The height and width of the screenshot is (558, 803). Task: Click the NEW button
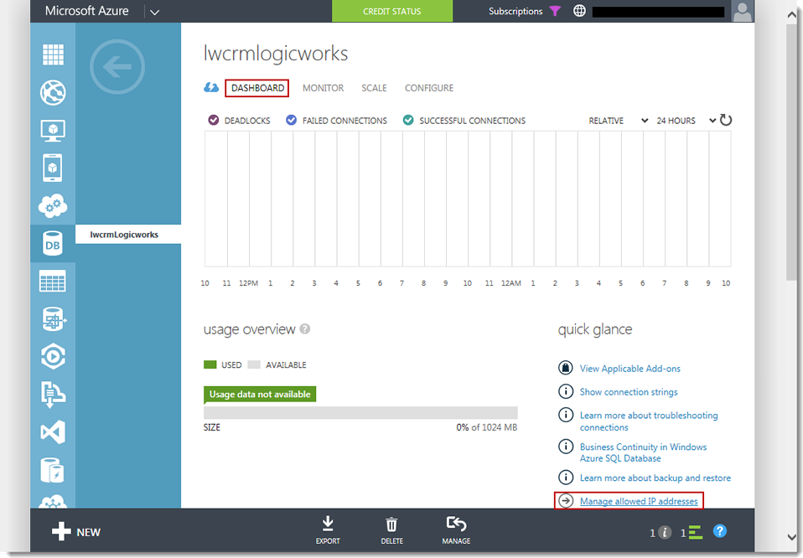(x=76, y=532)
